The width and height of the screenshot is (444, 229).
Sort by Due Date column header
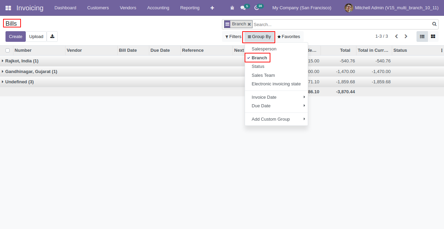[165, 50]
